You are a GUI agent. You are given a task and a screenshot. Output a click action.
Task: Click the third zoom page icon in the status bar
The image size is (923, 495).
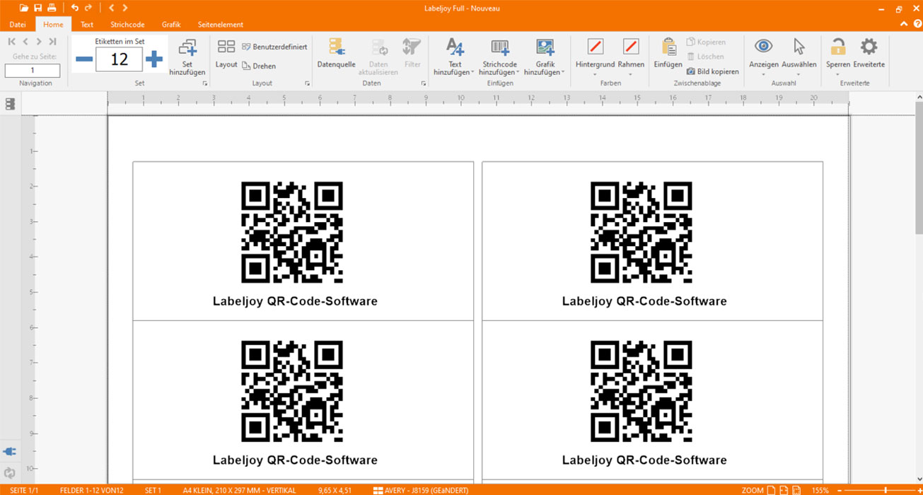tap(796, 489)
